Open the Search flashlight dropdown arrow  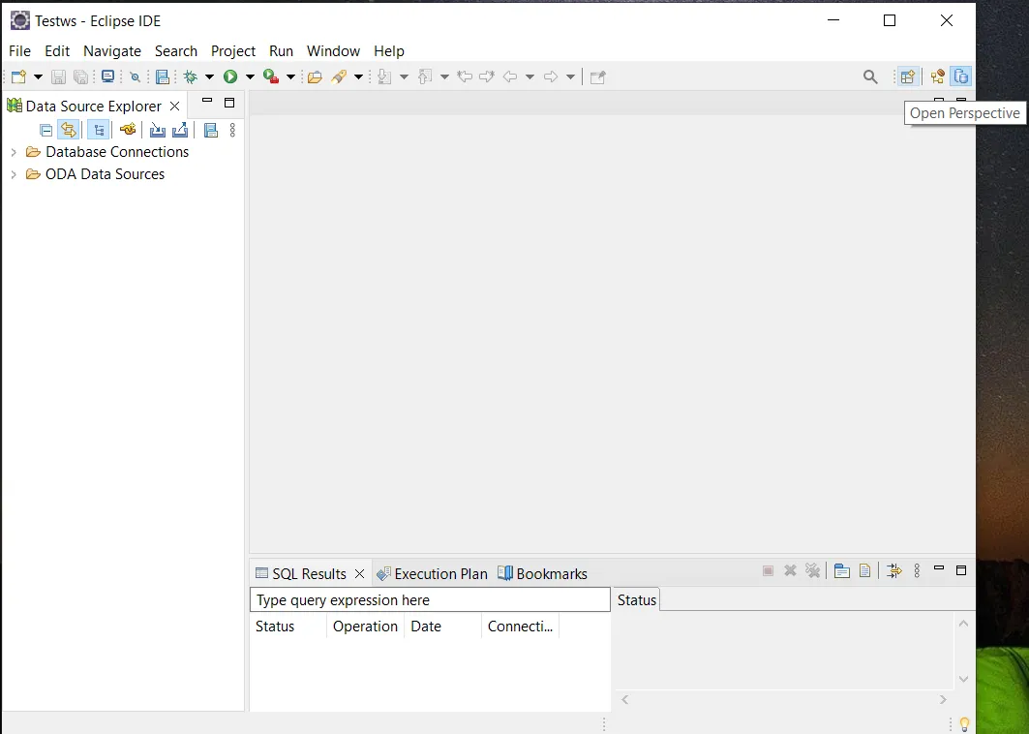click(358, 76)
